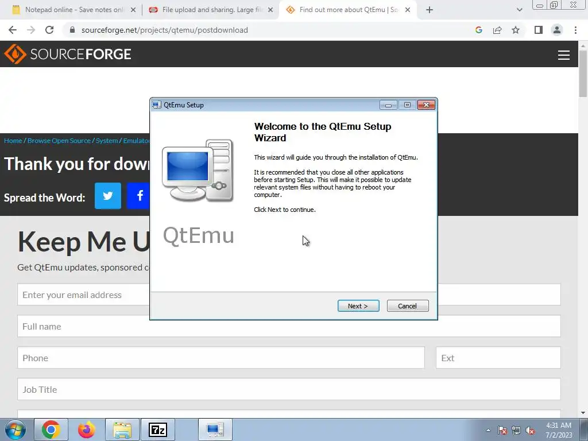Open the tab search dropdown
The image size is (588, 441).
click(x=519, y=10)
